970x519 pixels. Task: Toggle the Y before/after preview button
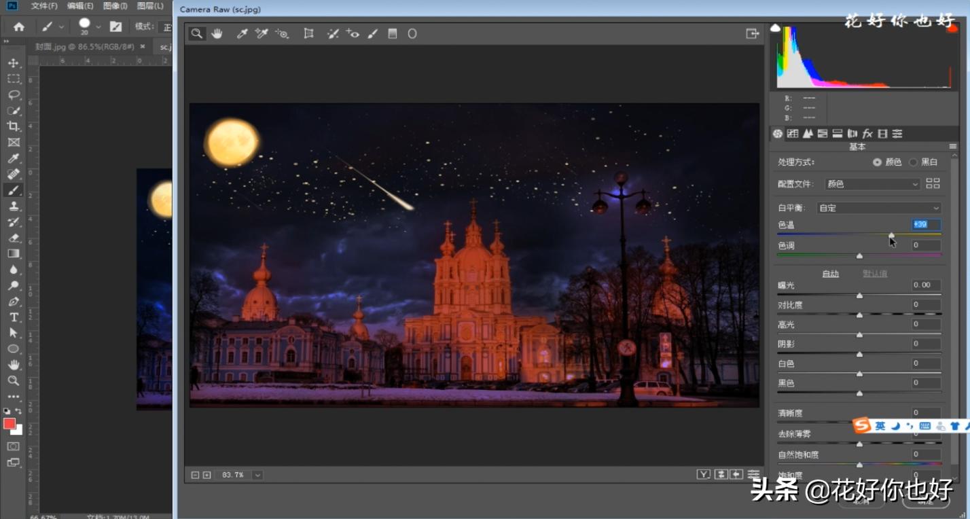click(x=704, y=474)
